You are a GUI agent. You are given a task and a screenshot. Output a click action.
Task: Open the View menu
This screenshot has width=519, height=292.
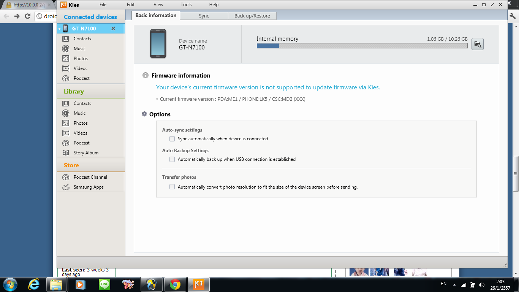coord(158,5)
